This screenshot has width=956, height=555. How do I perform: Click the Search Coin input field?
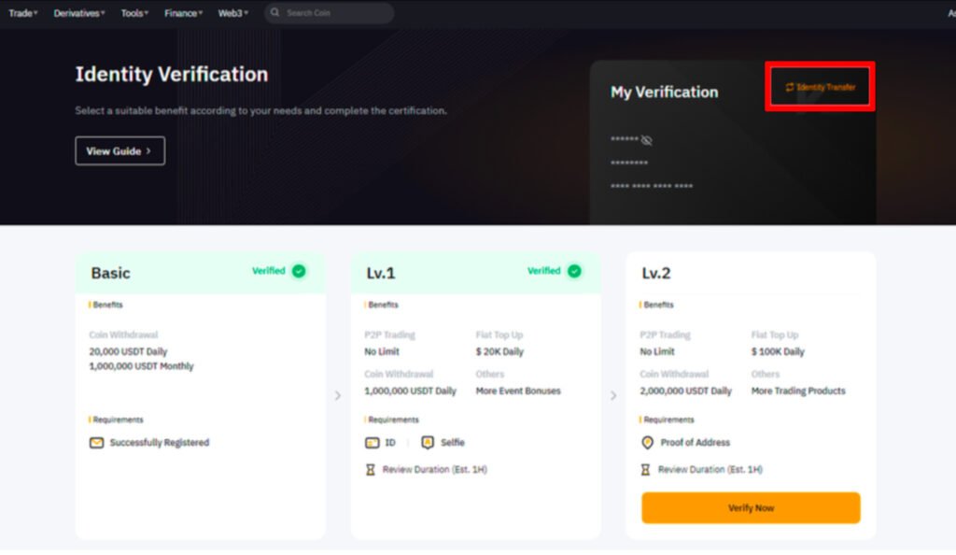click(330, 13)
